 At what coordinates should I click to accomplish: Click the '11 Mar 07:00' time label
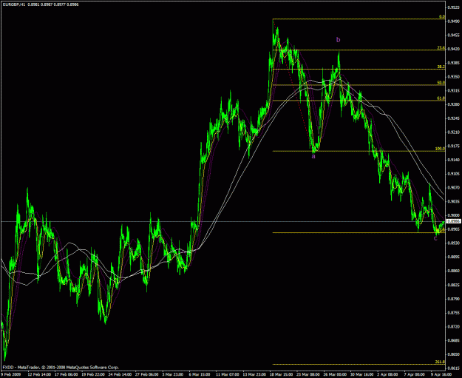coord(228,374)
